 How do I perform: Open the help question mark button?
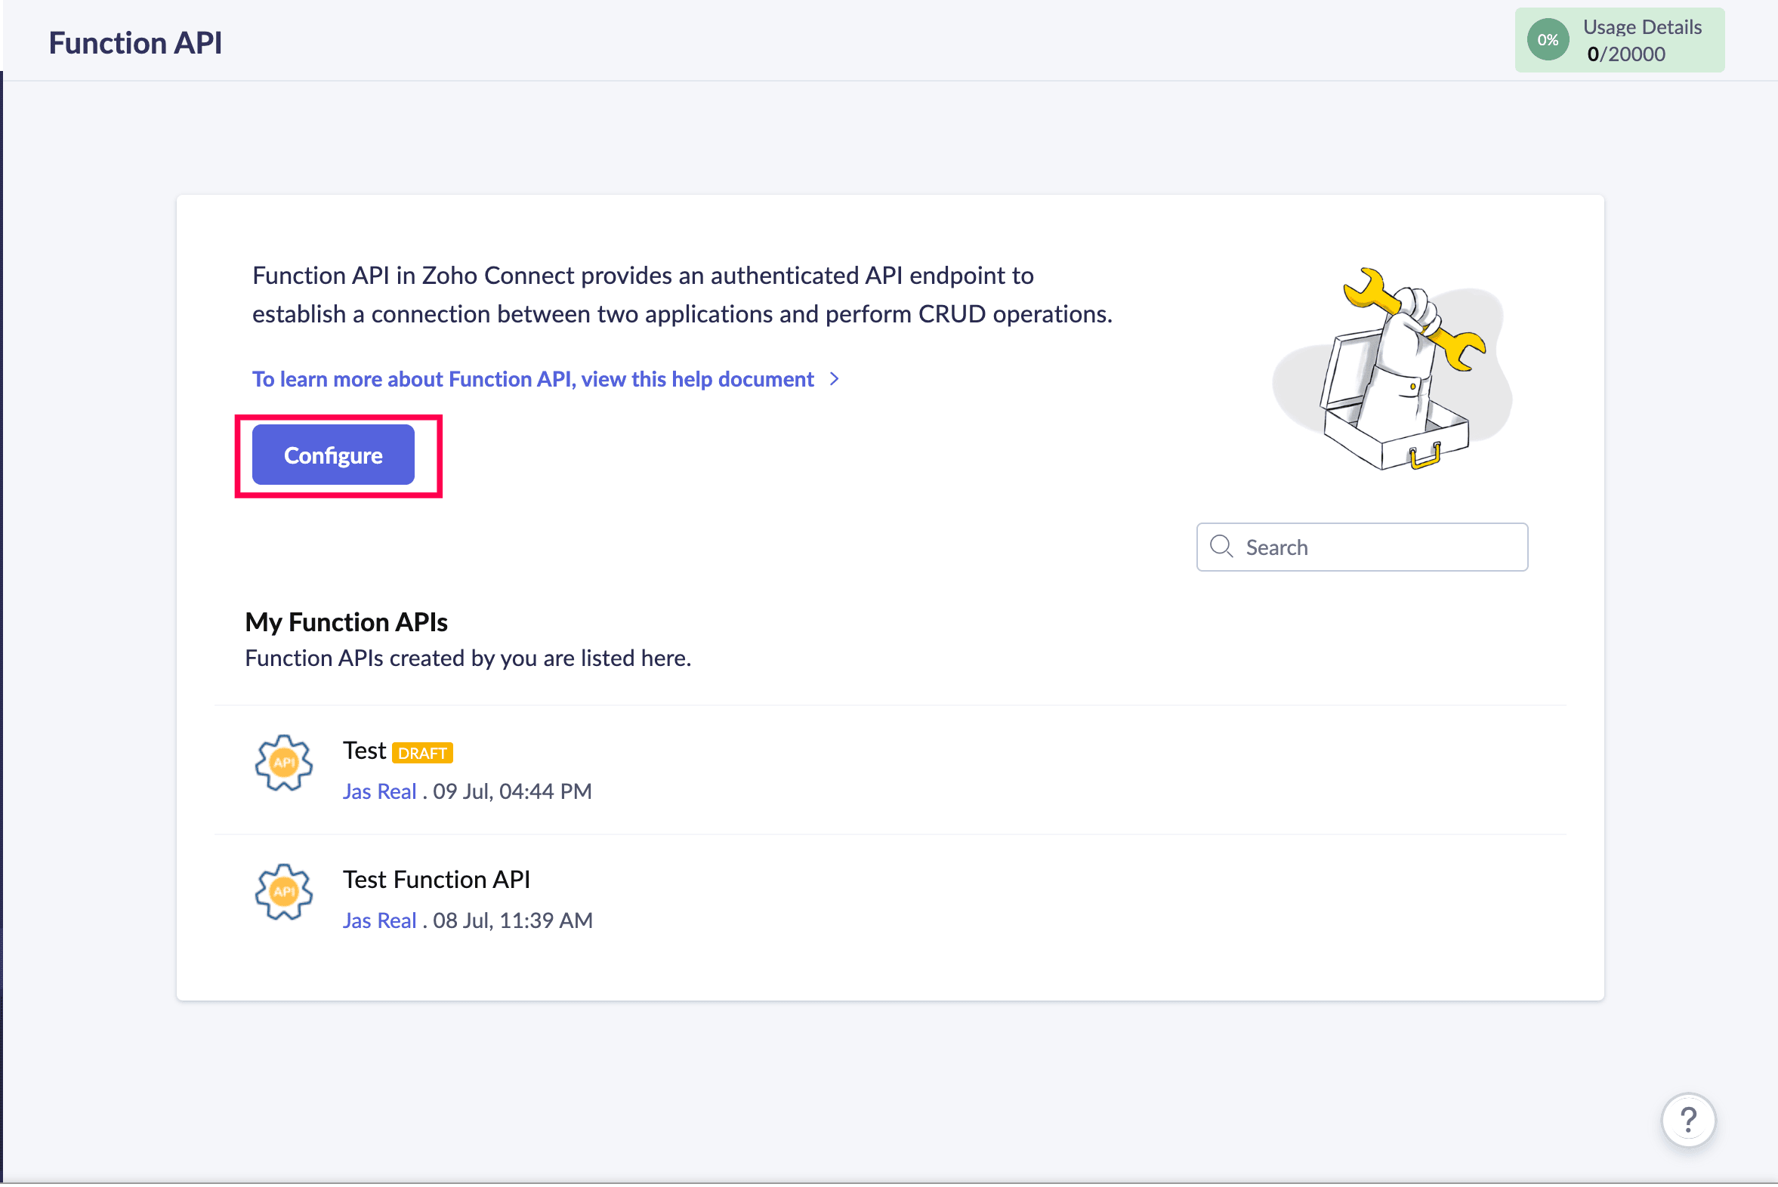[1688, 1120]
